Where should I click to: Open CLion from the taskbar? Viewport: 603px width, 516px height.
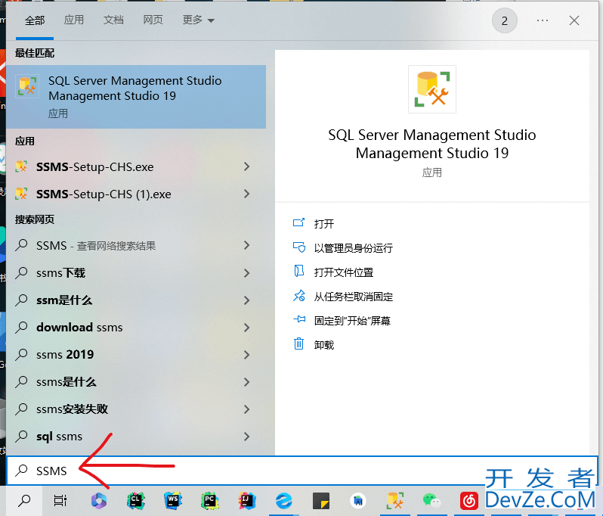pyautogui.click(x=136, y=501)
